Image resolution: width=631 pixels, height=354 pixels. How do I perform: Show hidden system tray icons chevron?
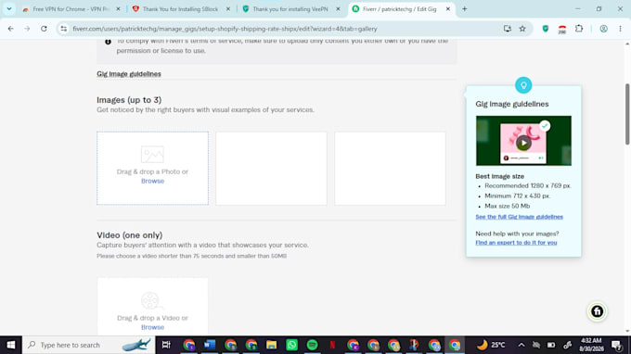(x=522, y=345)
